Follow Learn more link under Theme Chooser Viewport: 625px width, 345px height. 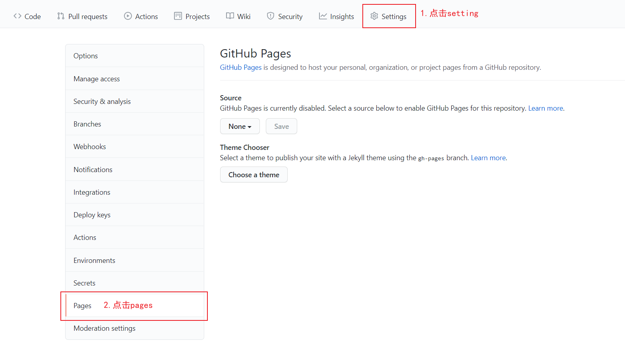488,158
